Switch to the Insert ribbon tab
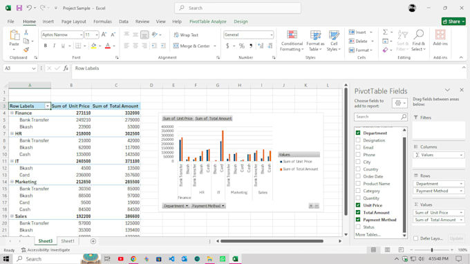The height and width of the screenshot is (264, 470). click(48, 21)
